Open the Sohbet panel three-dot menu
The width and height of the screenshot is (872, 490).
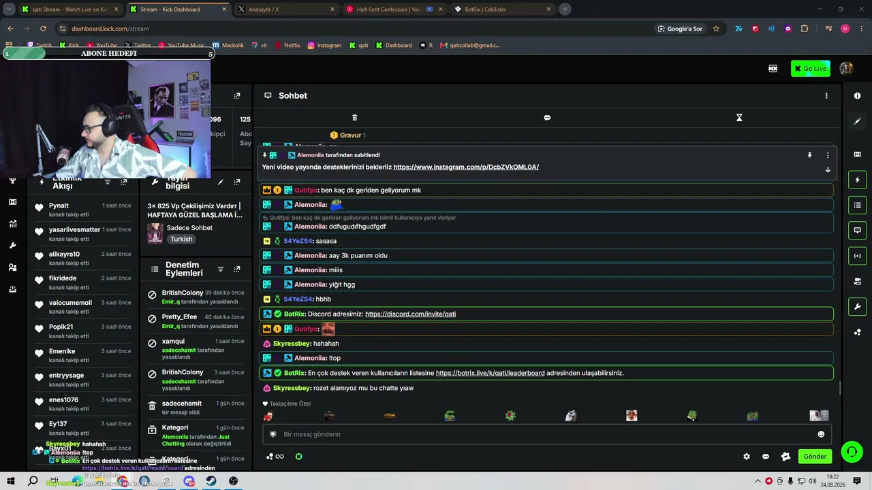pyautogui.click(x=826, y=96)
